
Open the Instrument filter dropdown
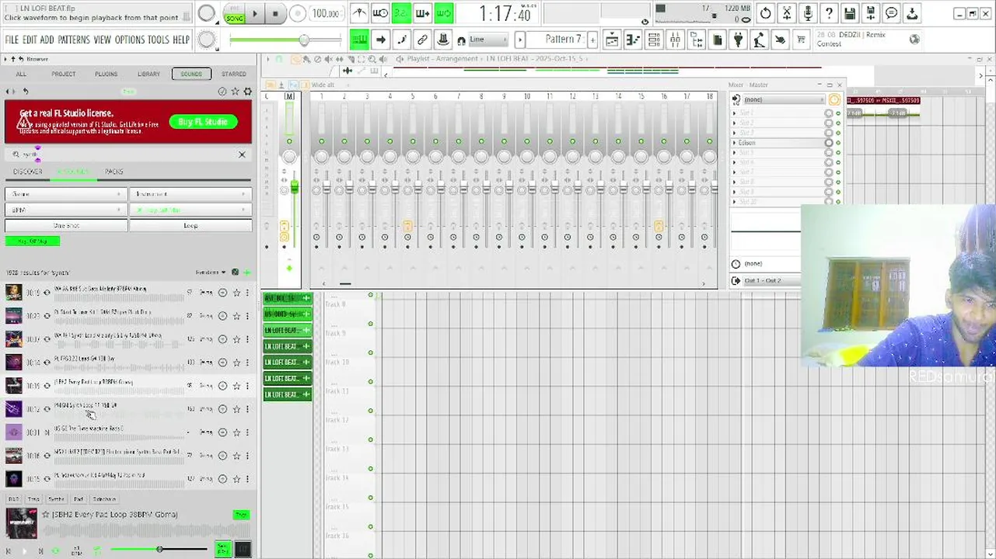pos(190,194)
